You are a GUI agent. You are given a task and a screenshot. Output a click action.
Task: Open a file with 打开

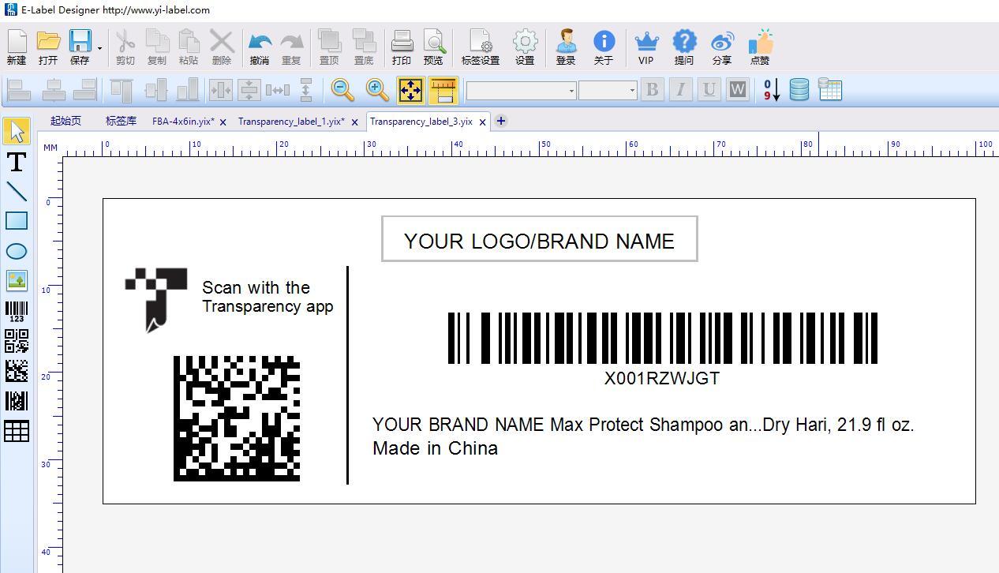pyautogui.click(x=48, y=47)
